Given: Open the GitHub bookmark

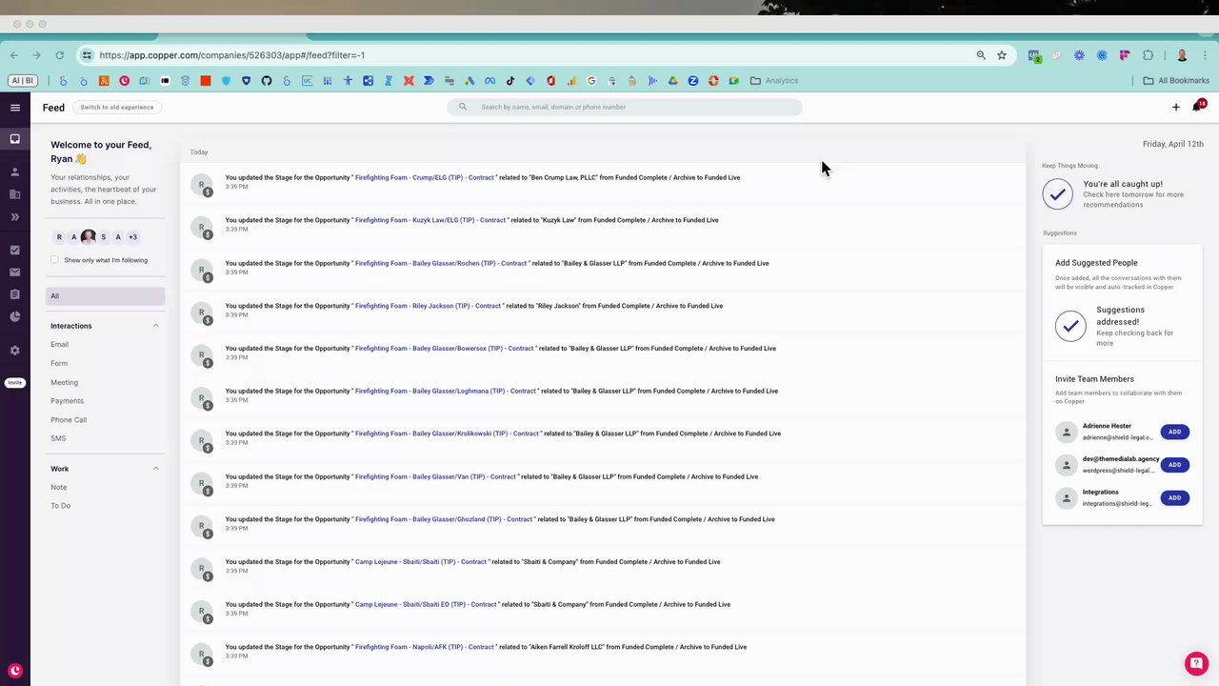Looking at the screenshot, I should pyautogui.click(x=267, y=81).
